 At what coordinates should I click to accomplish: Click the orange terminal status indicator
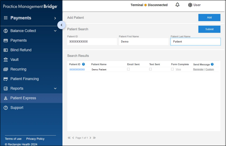pos(146,5)
